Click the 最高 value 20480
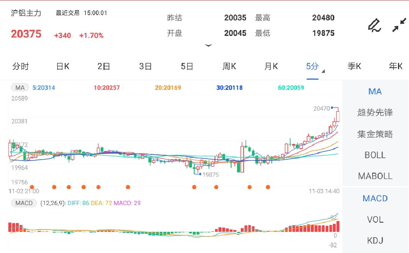 323,18
